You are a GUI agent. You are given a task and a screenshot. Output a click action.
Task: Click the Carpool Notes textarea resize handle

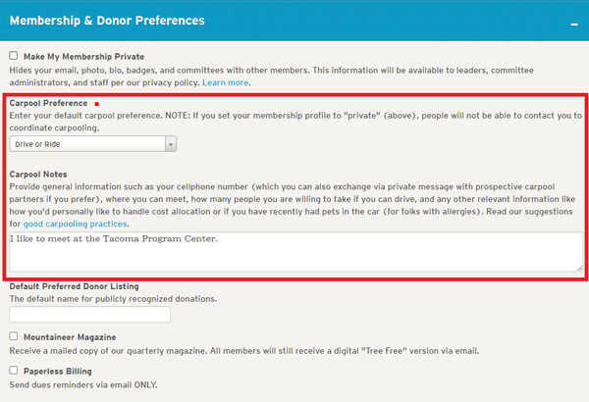(578, 266)
